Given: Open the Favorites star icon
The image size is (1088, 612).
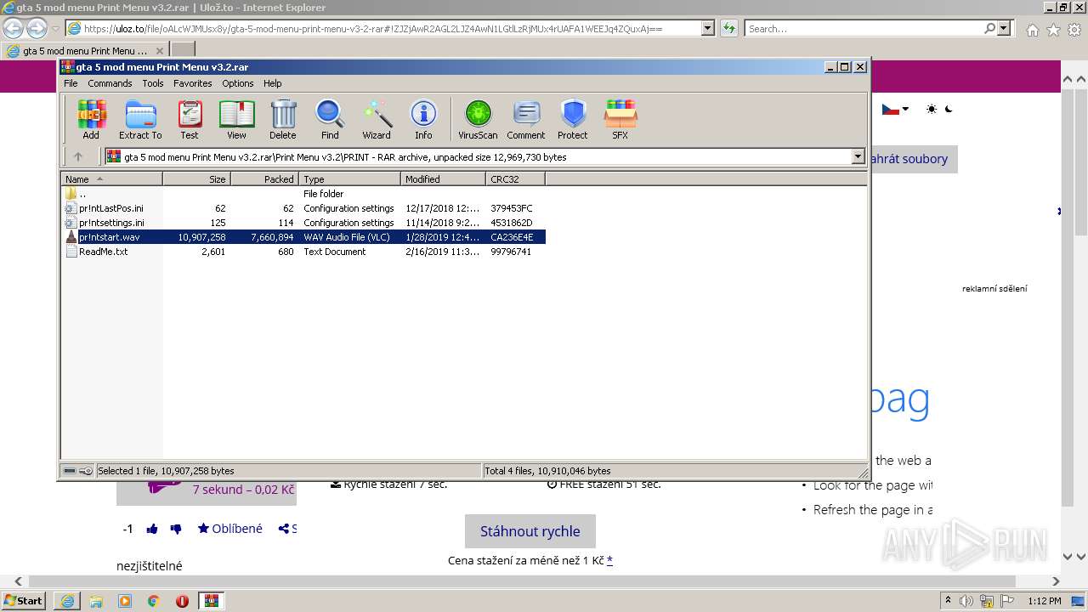Looking at the screenshot, I should point(1053,30).
